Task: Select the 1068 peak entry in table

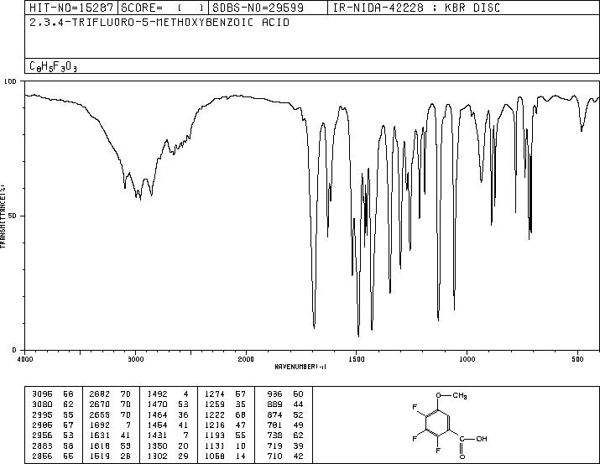Action: [x=225, y=456]
